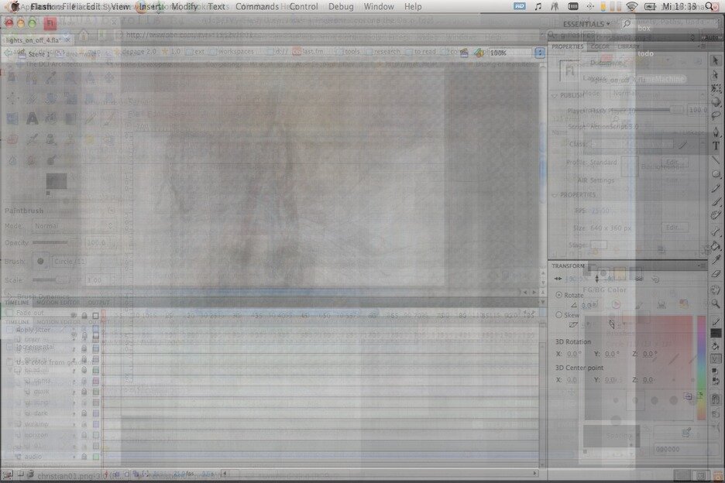Screen dimensions: 725x483
Task: Toggle outline square of audio layer
Action: click(x=96, y=457)
